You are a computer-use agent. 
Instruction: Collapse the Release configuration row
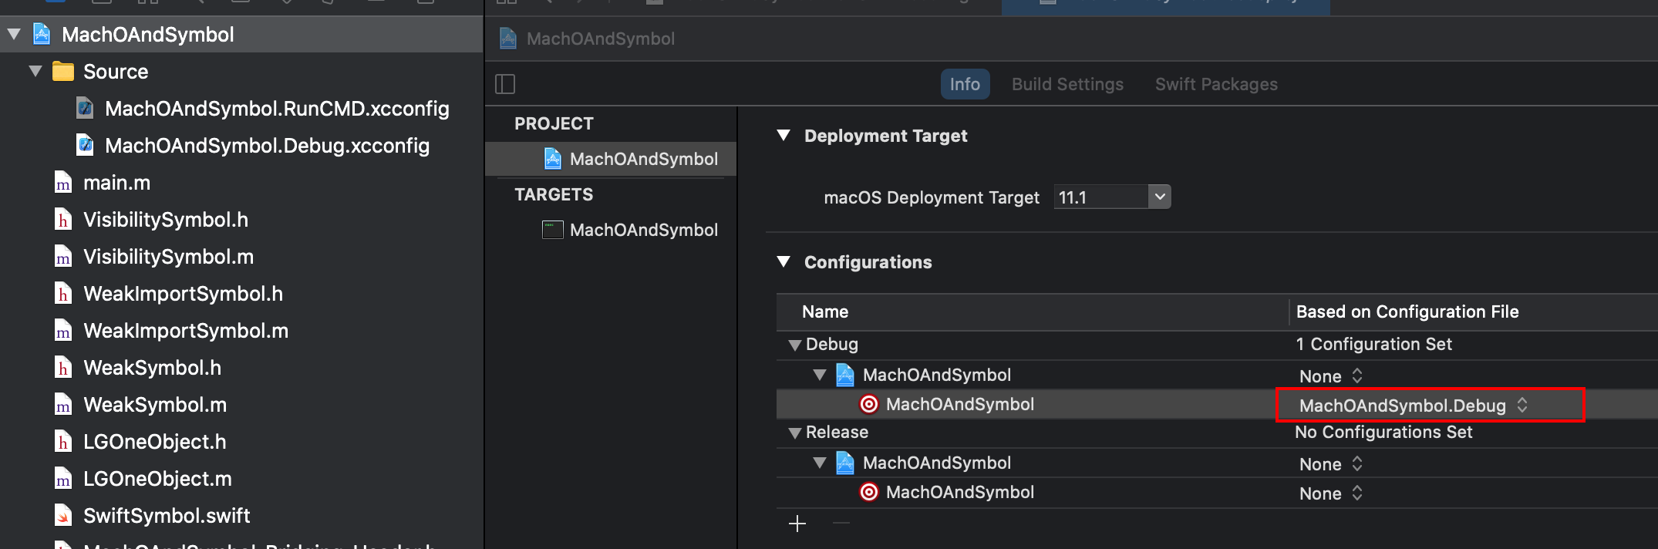coord(795,433)
